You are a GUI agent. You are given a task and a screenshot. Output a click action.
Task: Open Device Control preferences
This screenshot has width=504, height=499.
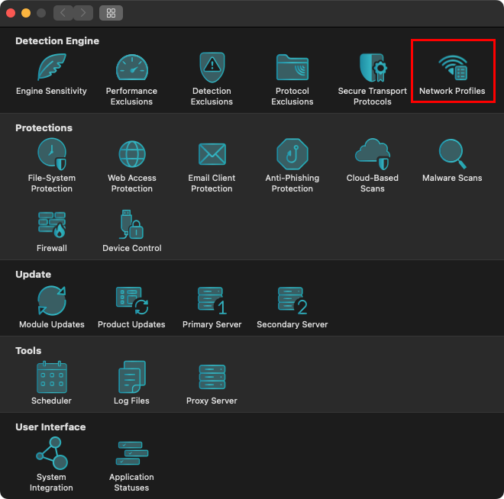pos(132,226)
